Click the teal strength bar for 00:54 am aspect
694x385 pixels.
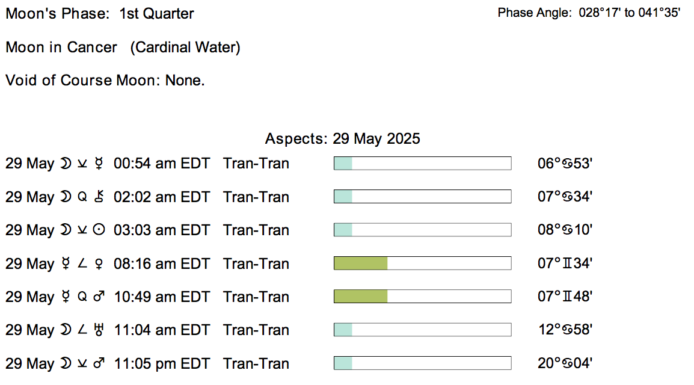point(343,164)
